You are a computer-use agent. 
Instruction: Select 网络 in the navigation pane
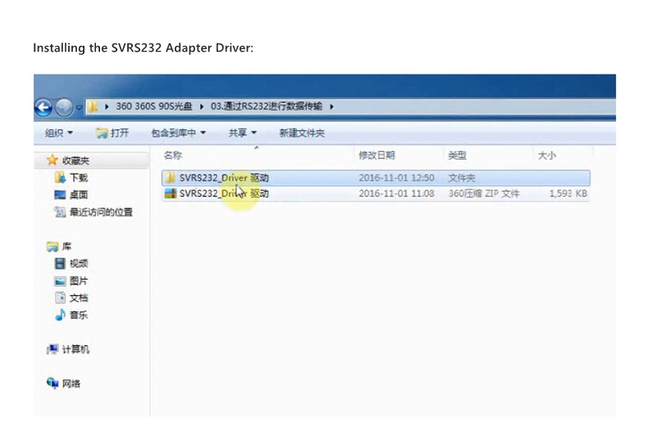tap(71, 384)
